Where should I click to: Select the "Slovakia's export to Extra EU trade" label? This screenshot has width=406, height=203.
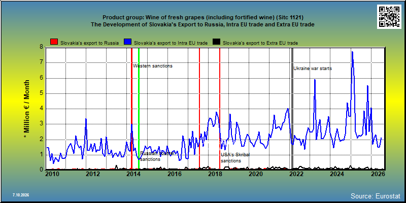(260, 43)
